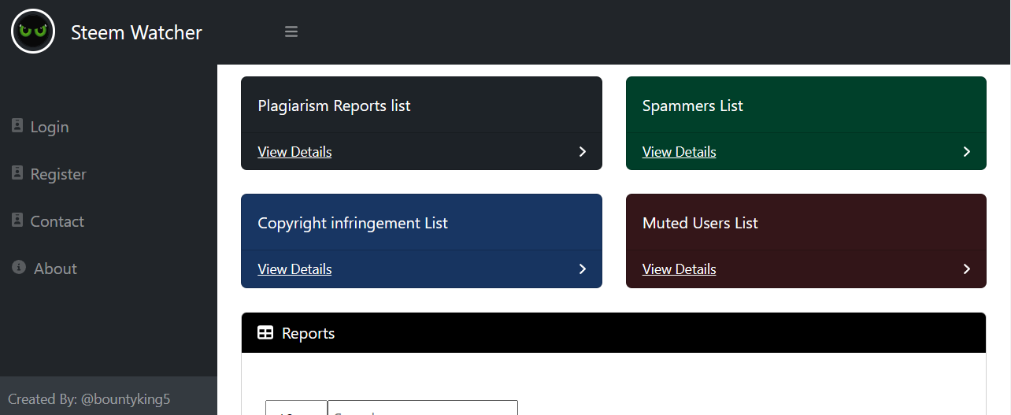Click the Steem Watcher brand title

click(x=136, y=32)
